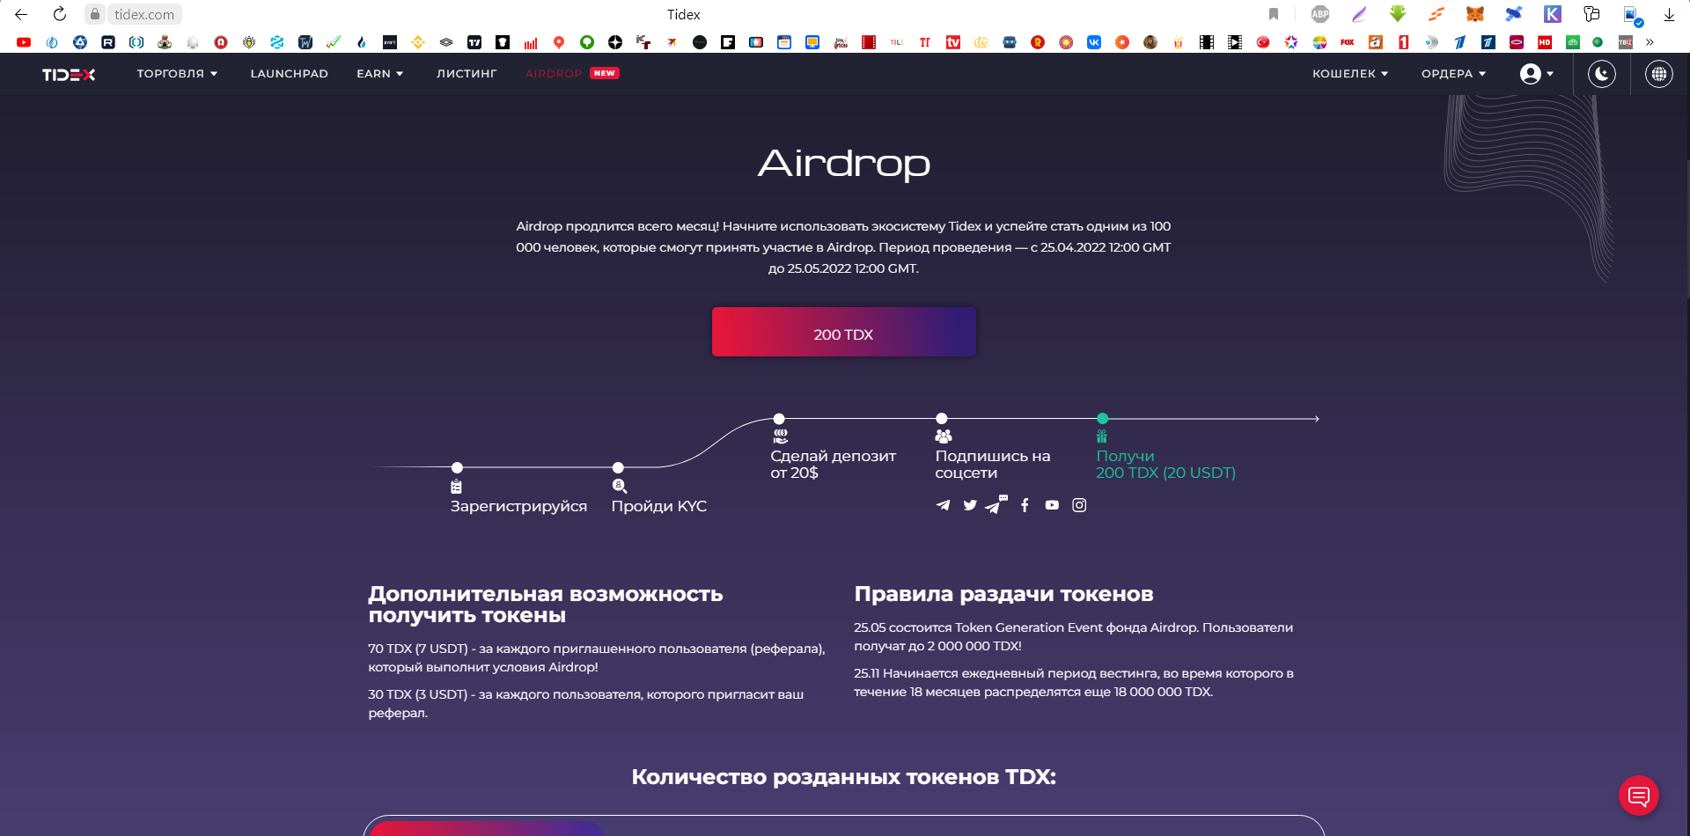Open the YouTube bookmark in bookmarks bar
The image size is (1690, 836).
tap(24, 42)
